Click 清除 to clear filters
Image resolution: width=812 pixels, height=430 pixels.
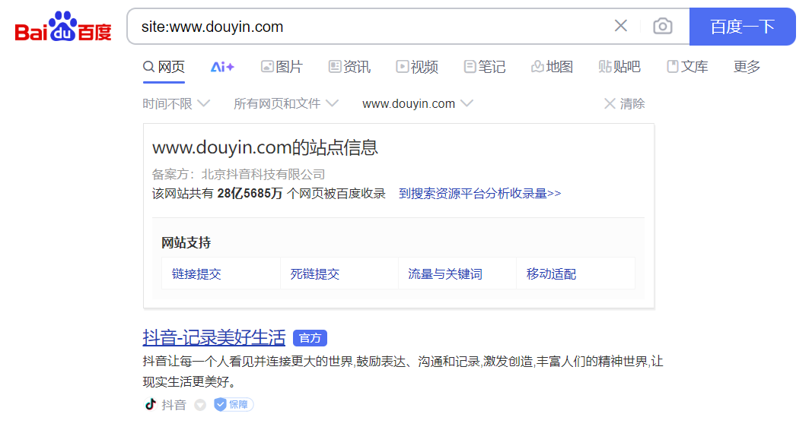point(624,103)
